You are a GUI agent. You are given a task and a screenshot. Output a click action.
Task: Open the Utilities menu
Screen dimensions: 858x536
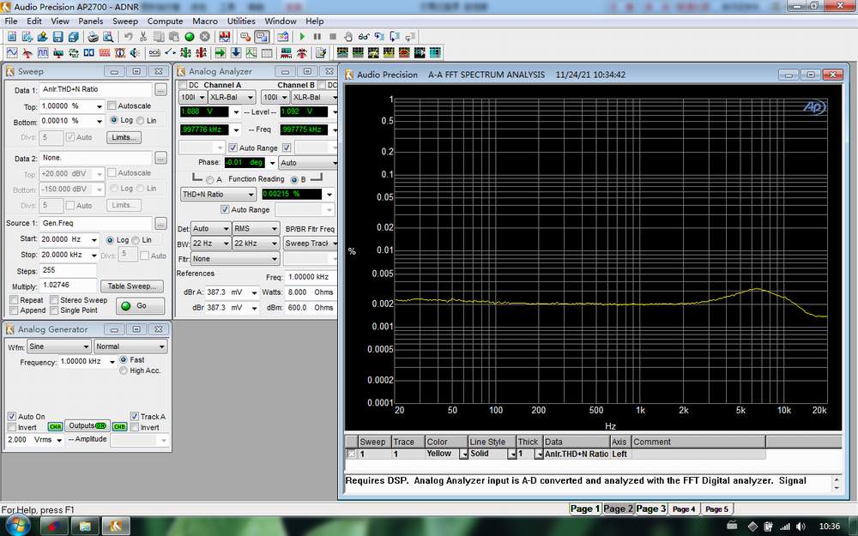(x=241, y=21)
